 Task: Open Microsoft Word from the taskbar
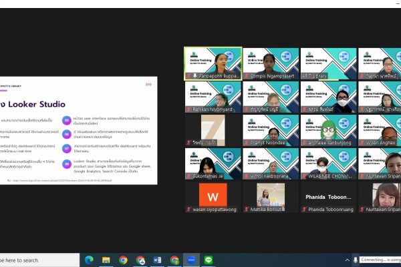click(157, 260)
